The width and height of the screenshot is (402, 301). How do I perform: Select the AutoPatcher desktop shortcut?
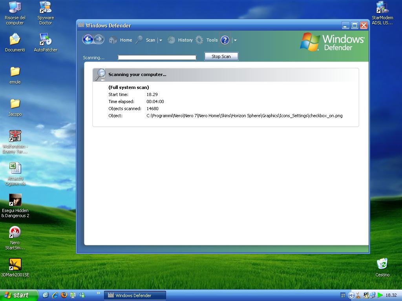click(46, 42)
